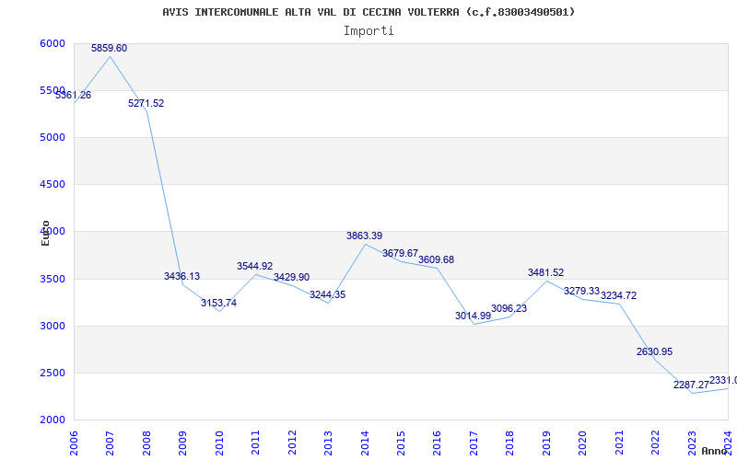
Task: Click the 2019 x-axis year label
Action: (546, 443)
